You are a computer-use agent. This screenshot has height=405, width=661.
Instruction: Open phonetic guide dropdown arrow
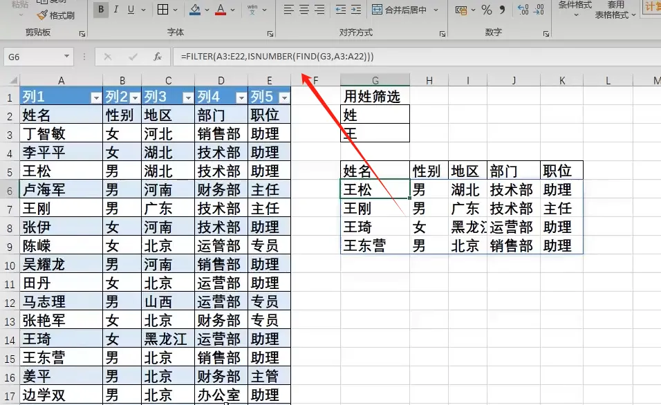pyautogui.click(x=265, y=10)
